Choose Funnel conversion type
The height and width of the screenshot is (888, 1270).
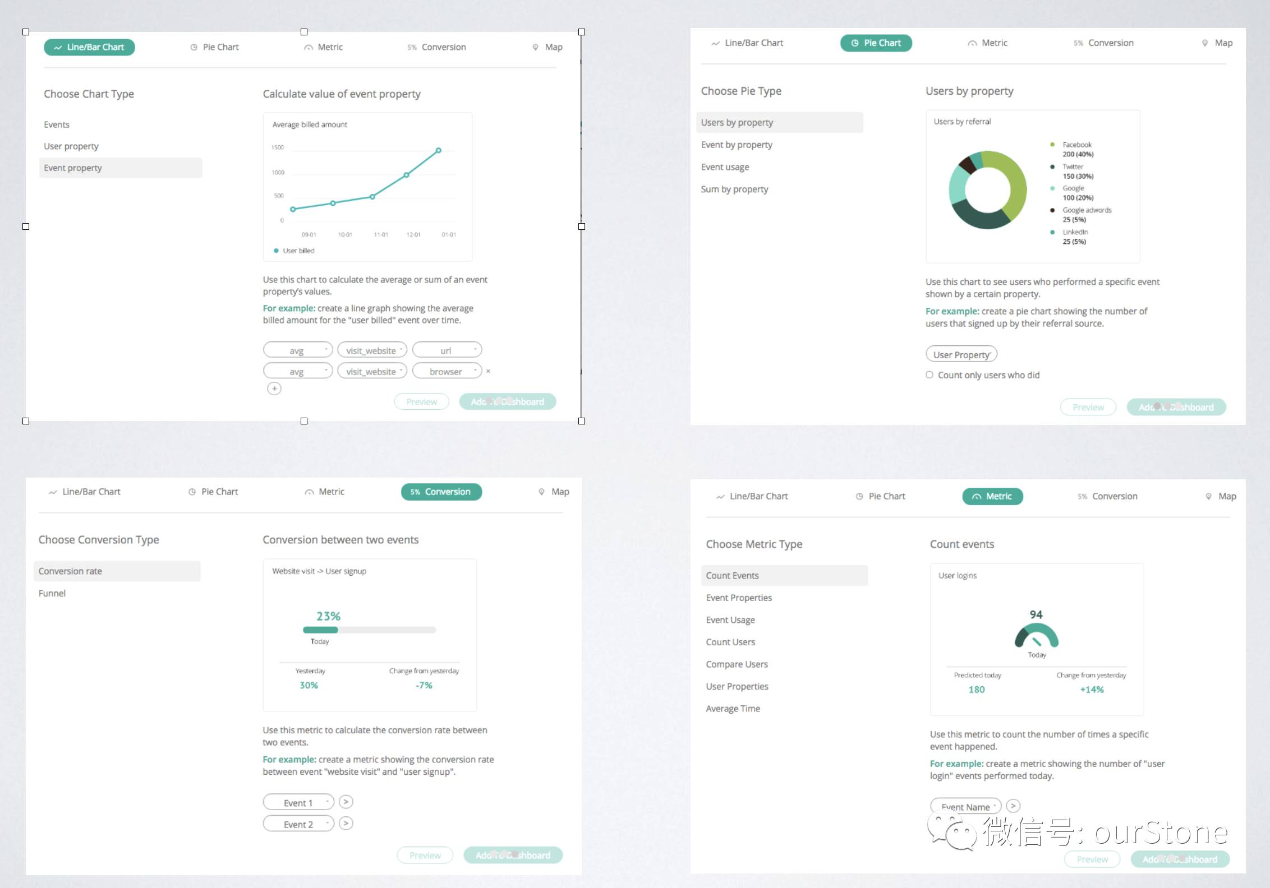(52, 593)
